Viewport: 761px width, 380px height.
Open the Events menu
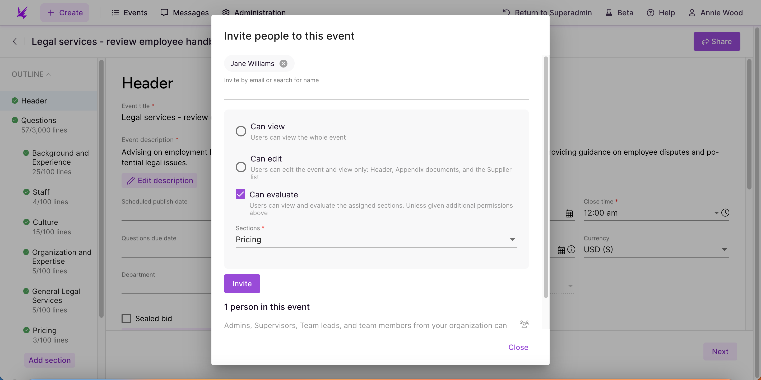pyautogui.click(x=129, y=13)
